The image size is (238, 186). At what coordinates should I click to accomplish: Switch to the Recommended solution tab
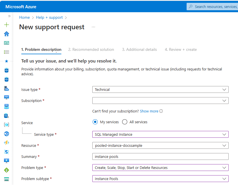point(91,49)
